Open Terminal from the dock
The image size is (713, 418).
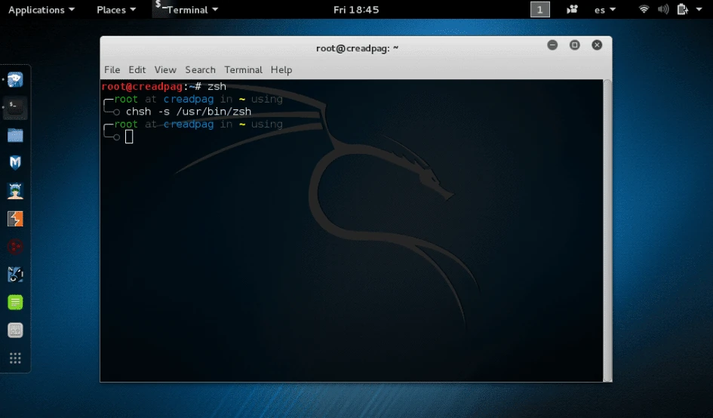point(15,108)
